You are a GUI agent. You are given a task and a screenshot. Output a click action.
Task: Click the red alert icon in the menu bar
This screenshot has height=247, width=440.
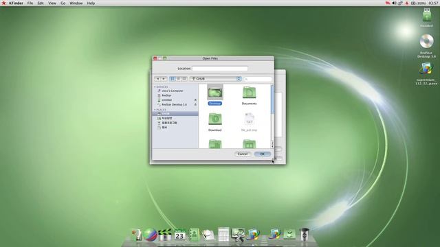(x=407, y=3)
